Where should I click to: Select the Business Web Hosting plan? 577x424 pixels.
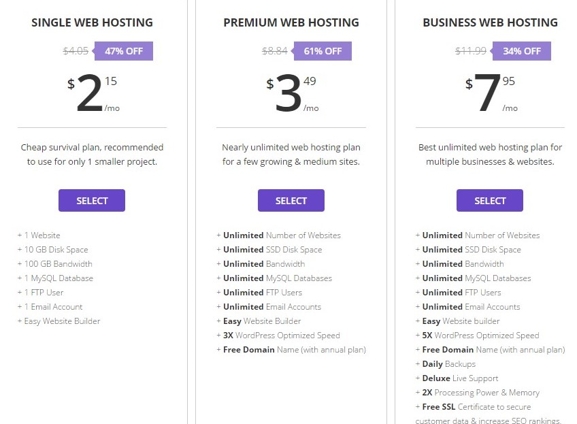click(490, 201)
